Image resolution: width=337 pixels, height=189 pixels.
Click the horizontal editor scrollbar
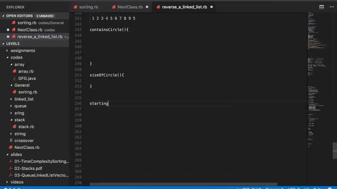click(x=183, y=184)
